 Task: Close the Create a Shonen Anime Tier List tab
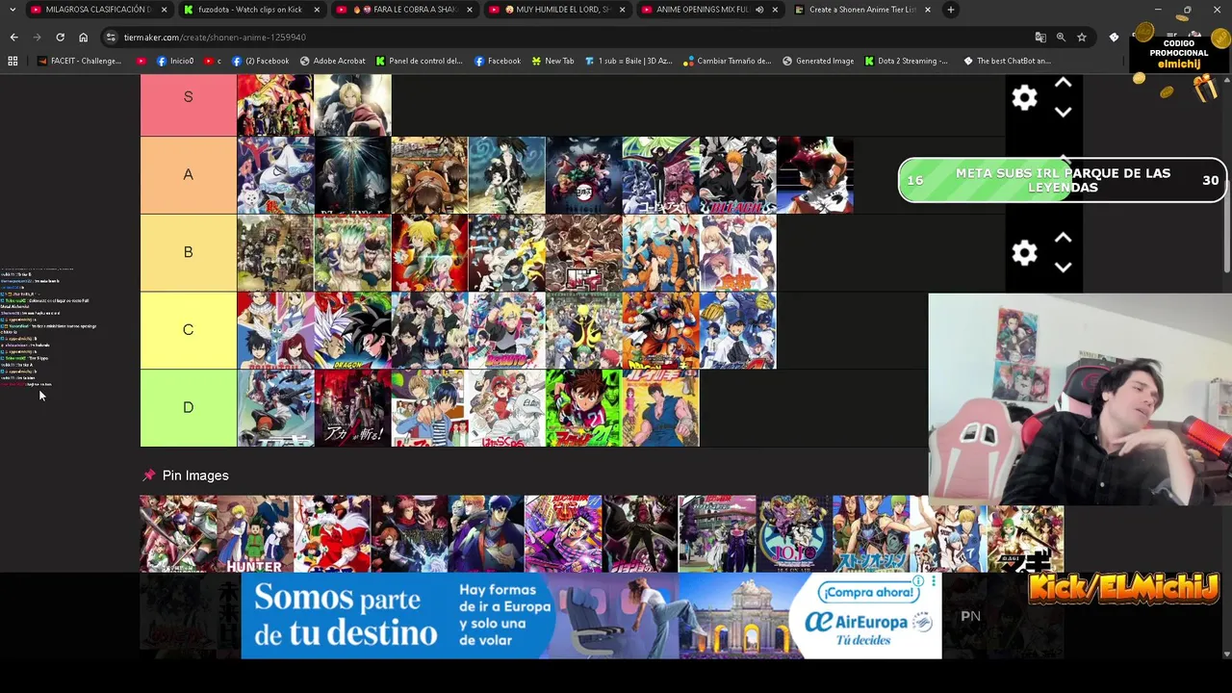pos(927,10)
